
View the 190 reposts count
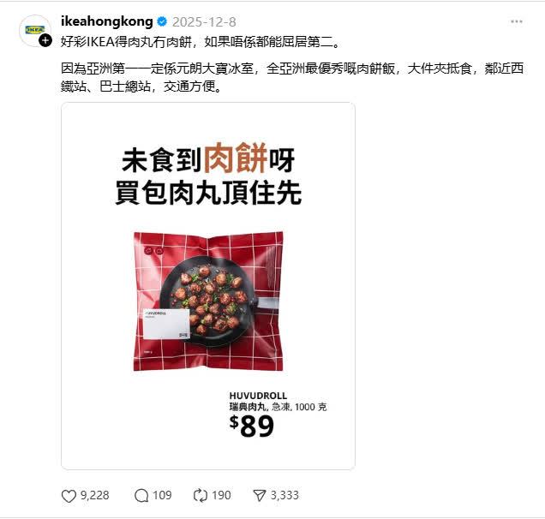[x=221, y=495]
